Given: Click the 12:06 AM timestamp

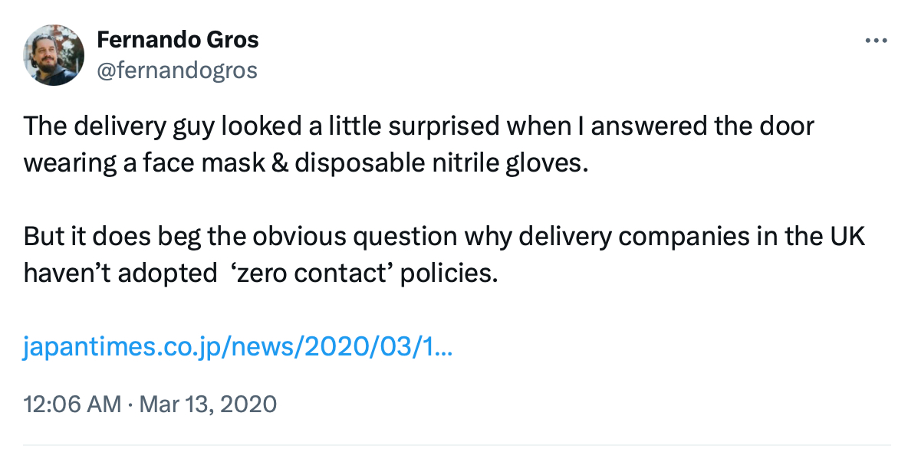Looking at the screenshot, I should tap(72, 403).
